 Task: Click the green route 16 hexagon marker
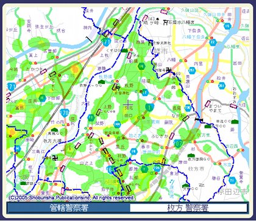(x=141, y=66)
